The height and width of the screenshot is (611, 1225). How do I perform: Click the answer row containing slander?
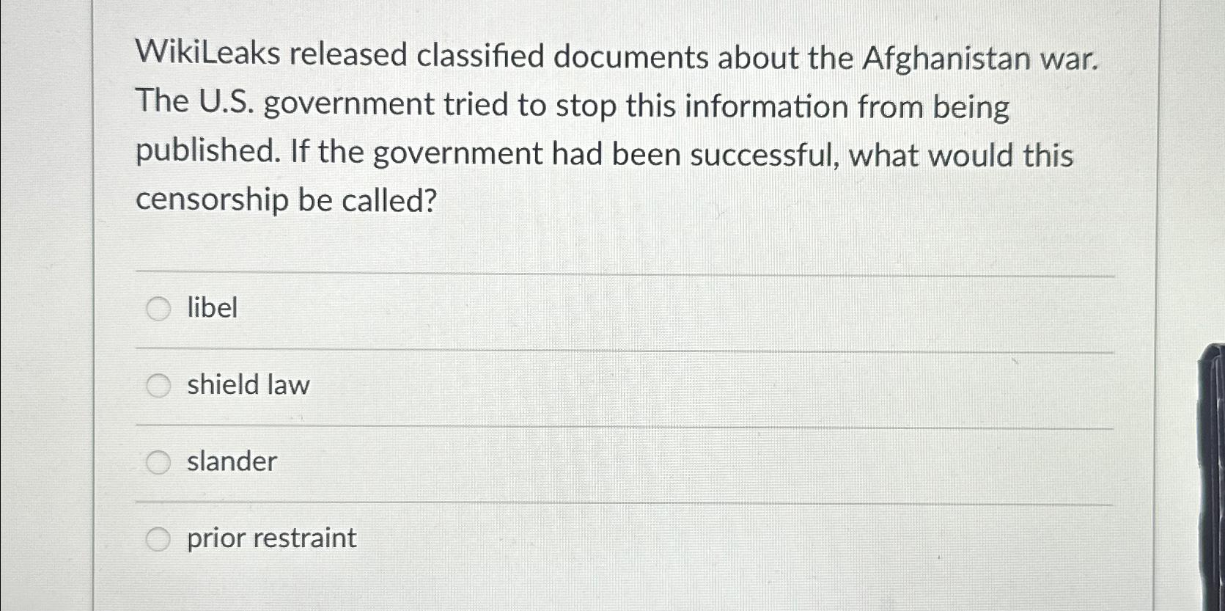click(x=513, y=462)
